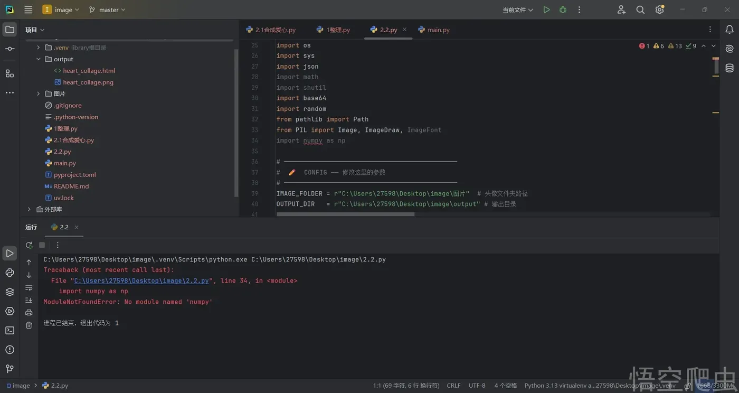739x393 pixels.
Task: Go to next highlighted error arrow
Action: click(714, 46)
